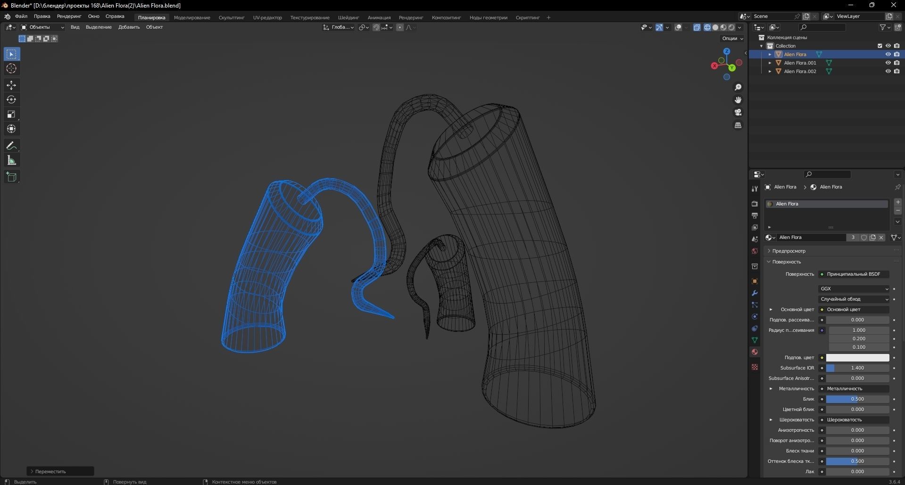Hide Alien Flora.002 in viewport

(x=888, y=71)
